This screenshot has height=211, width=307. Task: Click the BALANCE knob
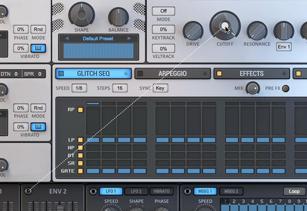point(118,17)
